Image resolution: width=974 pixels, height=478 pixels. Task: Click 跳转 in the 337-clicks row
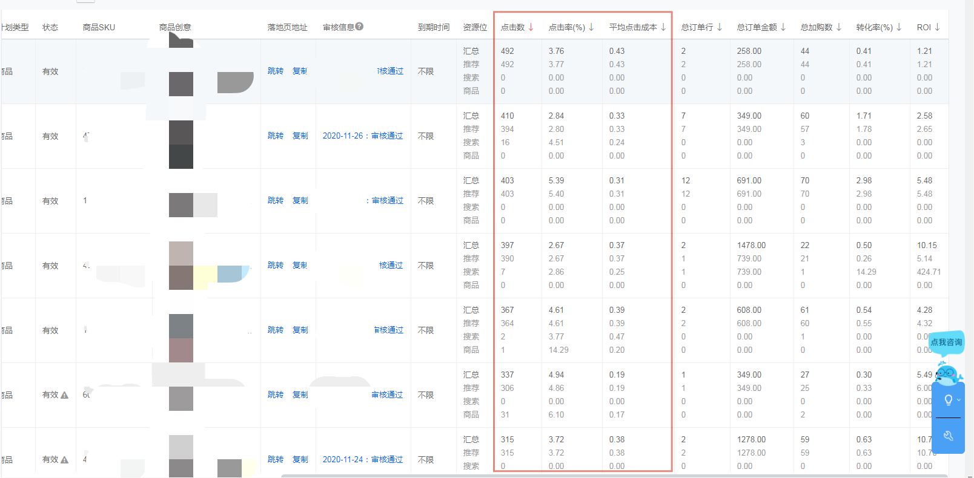(x=276, y=395)
